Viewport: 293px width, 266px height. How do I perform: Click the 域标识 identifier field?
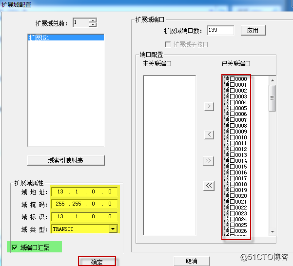click(84, 216)
